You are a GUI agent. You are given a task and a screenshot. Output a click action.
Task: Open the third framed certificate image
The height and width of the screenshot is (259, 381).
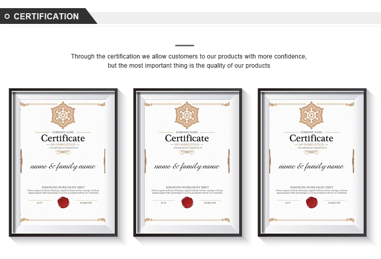coord(312,162)
